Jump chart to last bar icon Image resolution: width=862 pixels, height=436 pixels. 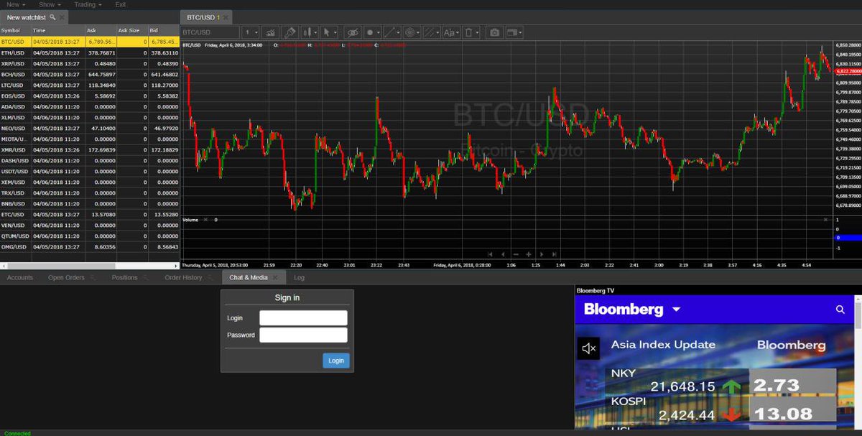click(555, 254)
